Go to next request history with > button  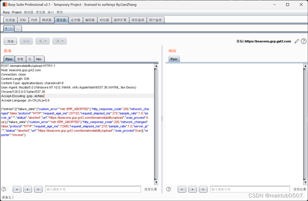click(x=57, y=41)
